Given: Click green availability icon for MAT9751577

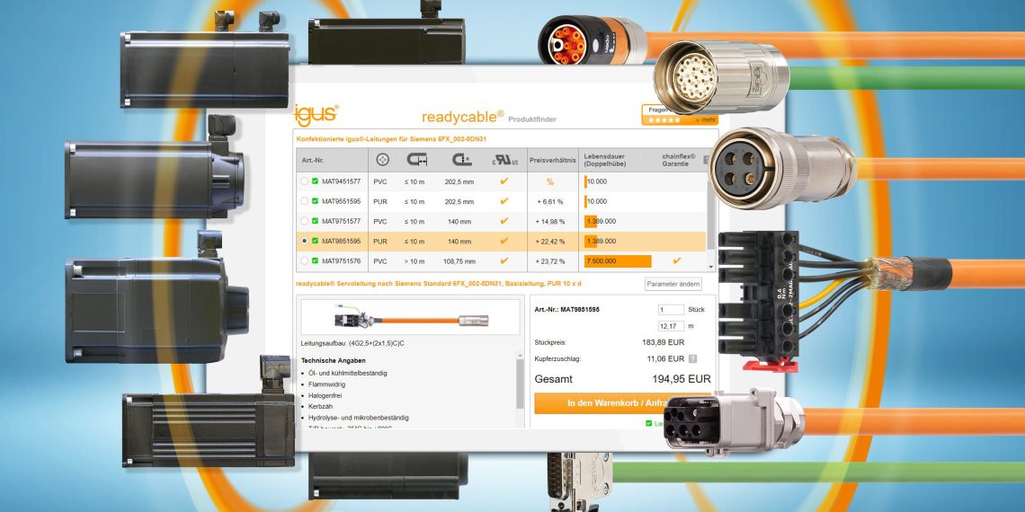Looking at the screenshot, I should point(315,221).
